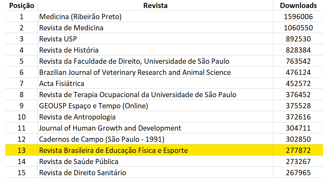The width and height of the screenshot is (328, 178).
Task: Select download count 376452
Action: click(x=298, y=94)
